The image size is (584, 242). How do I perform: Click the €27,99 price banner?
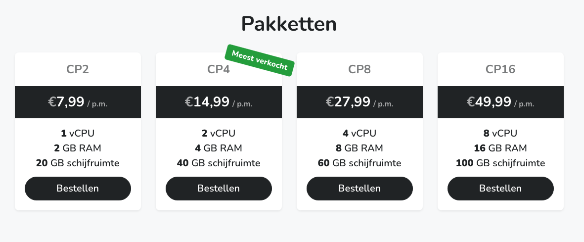pos(359,102)
